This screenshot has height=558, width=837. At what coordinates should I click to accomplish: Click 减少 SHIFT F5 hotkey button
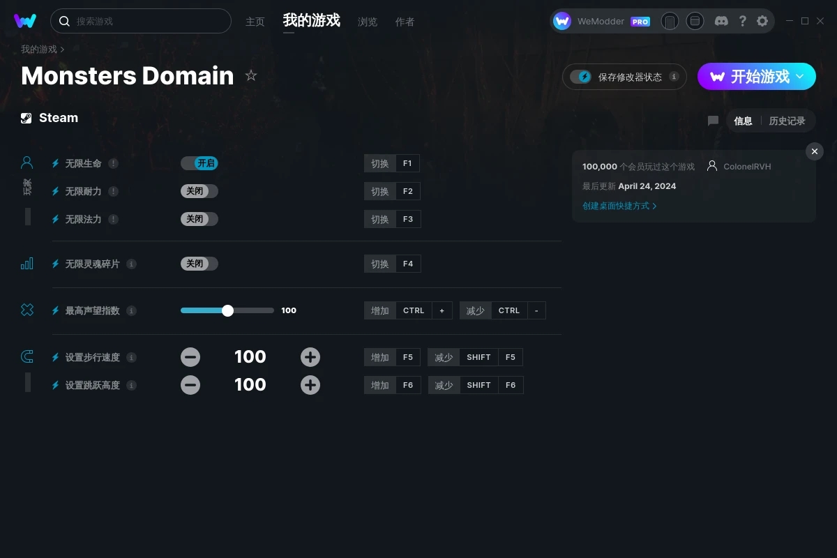pyautogui.click(x=475, y=357)
